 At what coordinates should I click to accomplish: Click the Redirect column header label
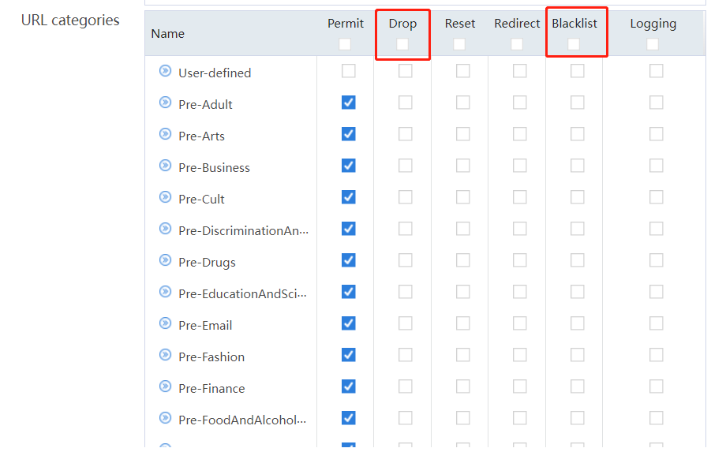(517, 24)
